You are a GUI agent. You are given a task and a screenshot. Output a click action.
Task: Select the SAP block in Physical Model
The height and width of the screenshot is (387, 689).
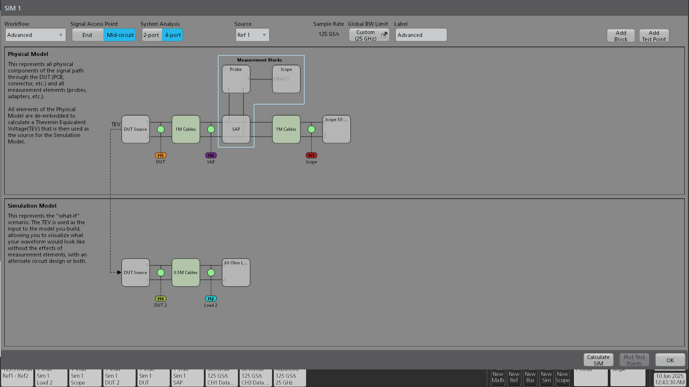pos(236,129)
